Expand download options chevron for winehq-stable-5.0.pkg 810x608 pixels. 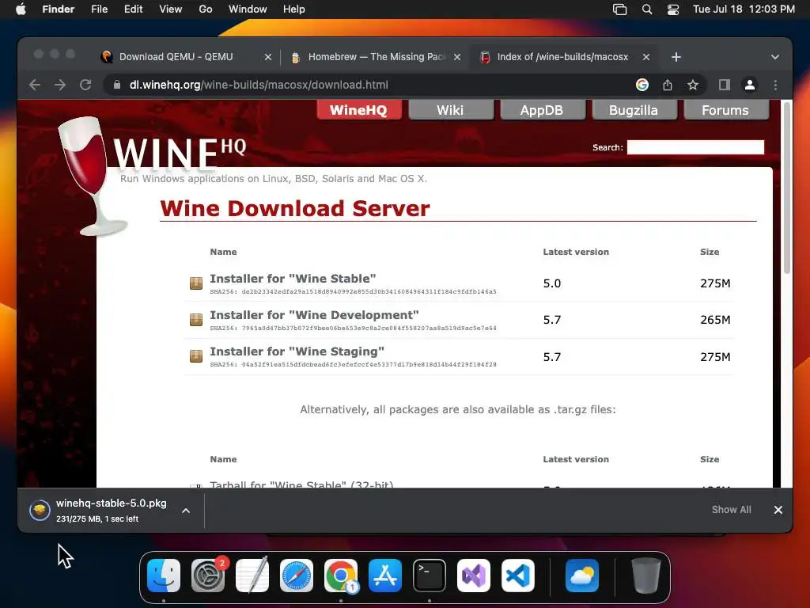pos(186,511)
